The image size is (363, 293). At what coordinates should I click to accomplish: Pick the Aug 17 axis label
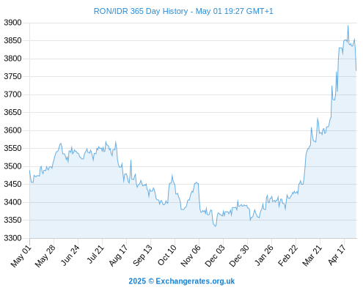[x=118, y=256]
